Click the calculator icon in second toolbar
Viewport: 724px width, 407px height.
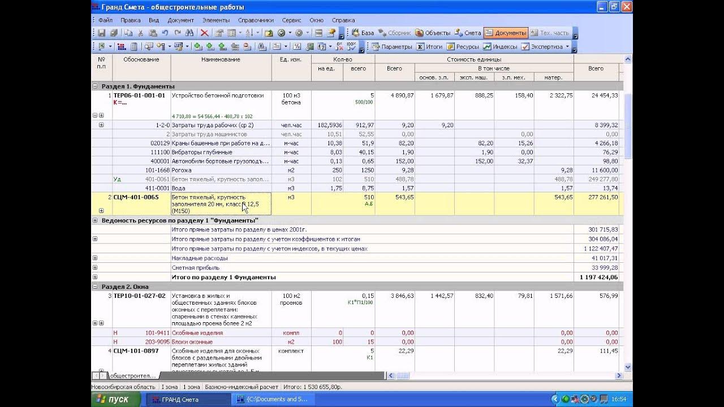(134, 46)
